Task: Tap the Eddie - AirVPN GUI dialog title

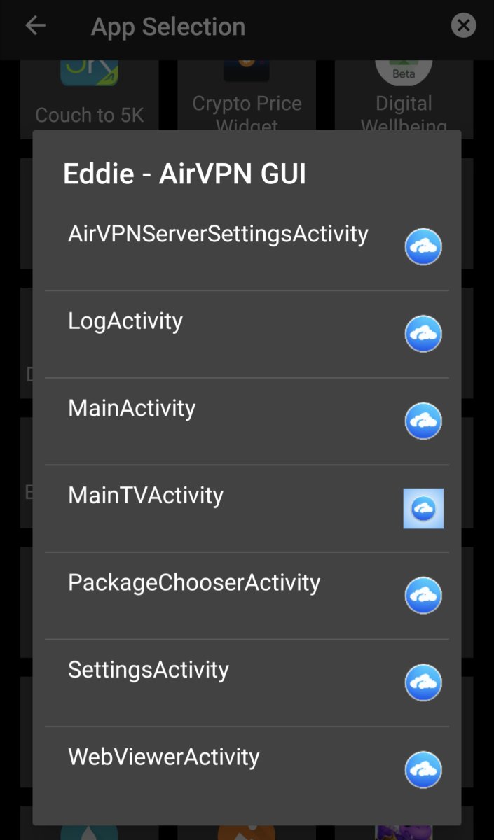Action: (x=184, y=174)
